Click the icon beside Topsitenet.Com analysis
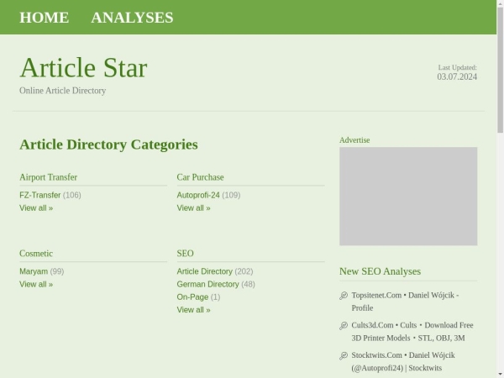Screen dimensions: 504x378 tap(344, 296)
